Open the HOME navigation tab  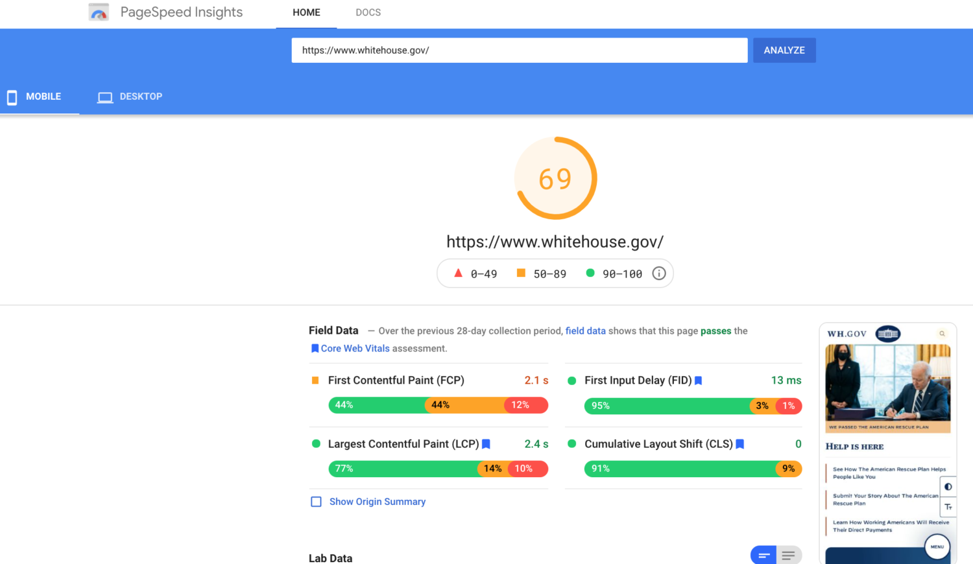tap(306, 13)
